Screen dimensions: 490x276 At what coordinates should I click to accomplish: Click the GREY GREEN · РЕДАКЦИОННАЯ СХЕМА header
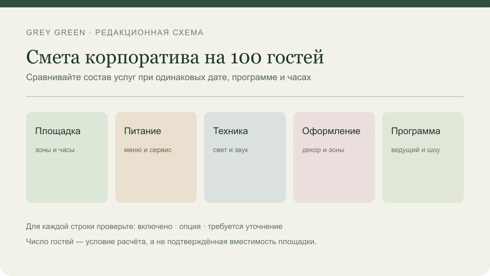point(115,33)
